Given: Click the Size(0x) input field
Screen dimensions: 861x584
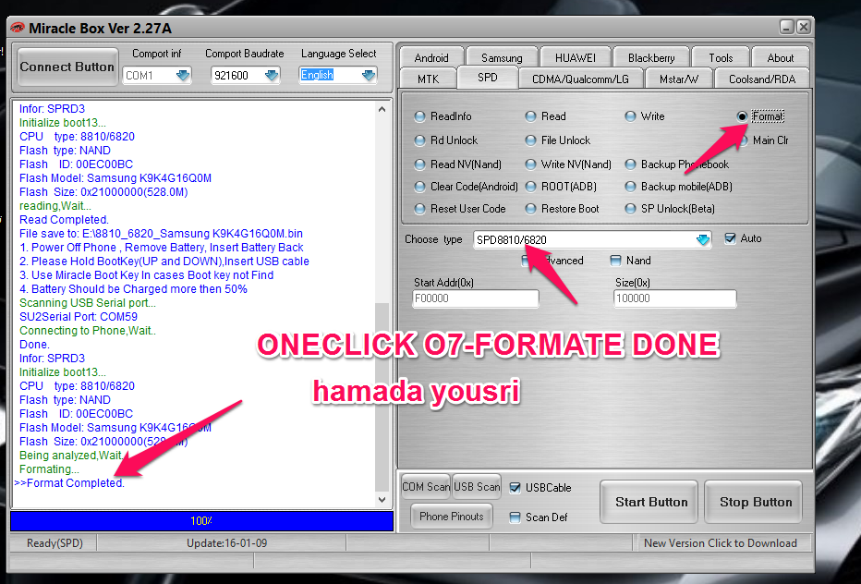Looking at the screenshot, I should (675, 298).
